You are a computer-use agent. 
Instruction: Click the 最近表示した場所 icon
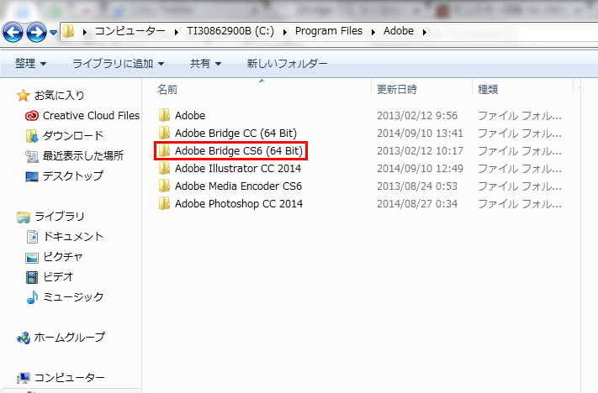click(x=32, y=156)
